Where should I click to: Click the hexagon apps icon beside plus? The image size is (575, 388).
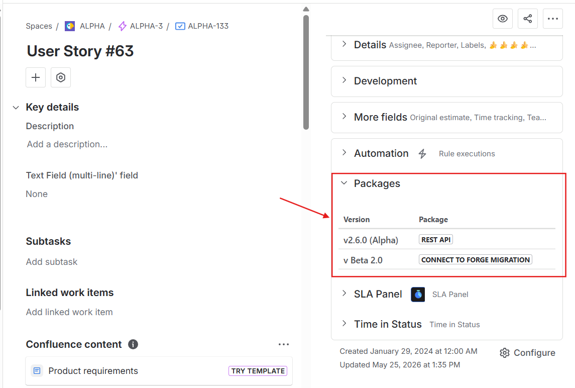60,77
